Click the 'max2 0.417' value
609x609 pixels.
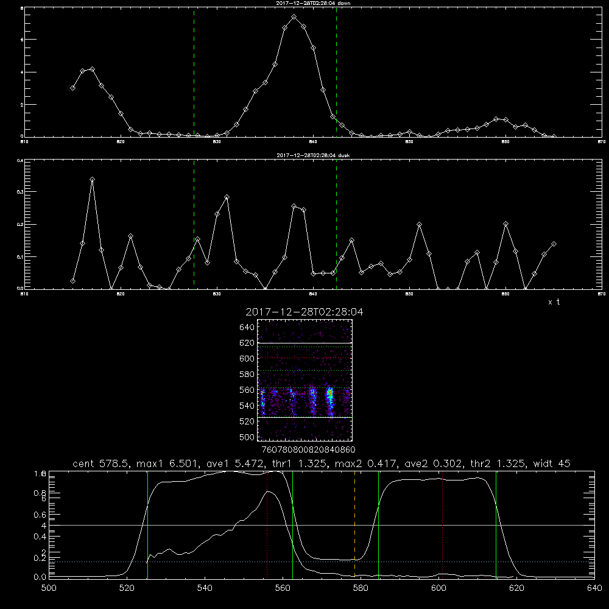(366, 463)
